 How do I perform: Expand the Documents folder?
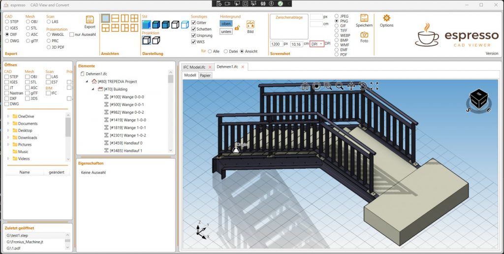point(8,124)
